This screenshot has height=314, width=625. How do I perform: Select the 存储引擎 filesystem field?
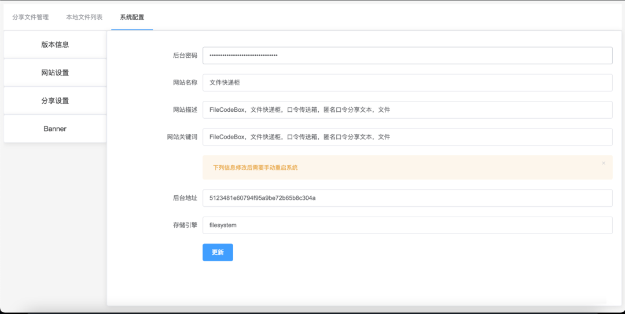coord(407,225)
